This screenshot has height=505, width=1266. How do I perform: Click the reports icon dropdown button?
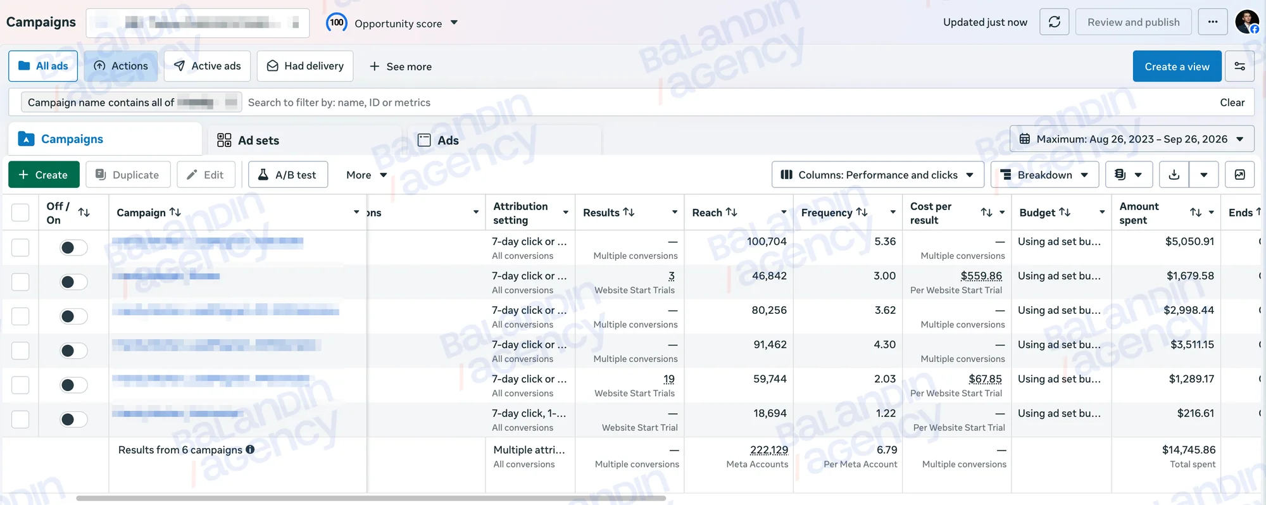tap(1129, 175)
